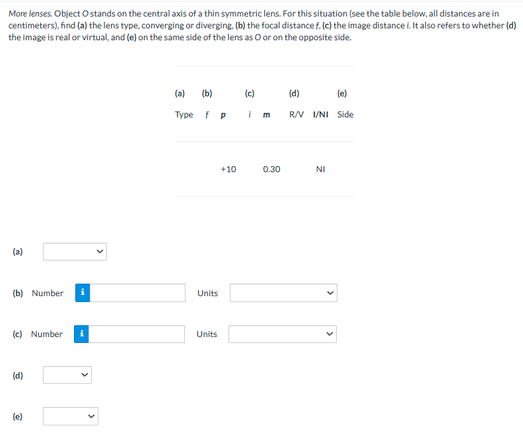Click the '0.30' magnification value

(271, 170)
